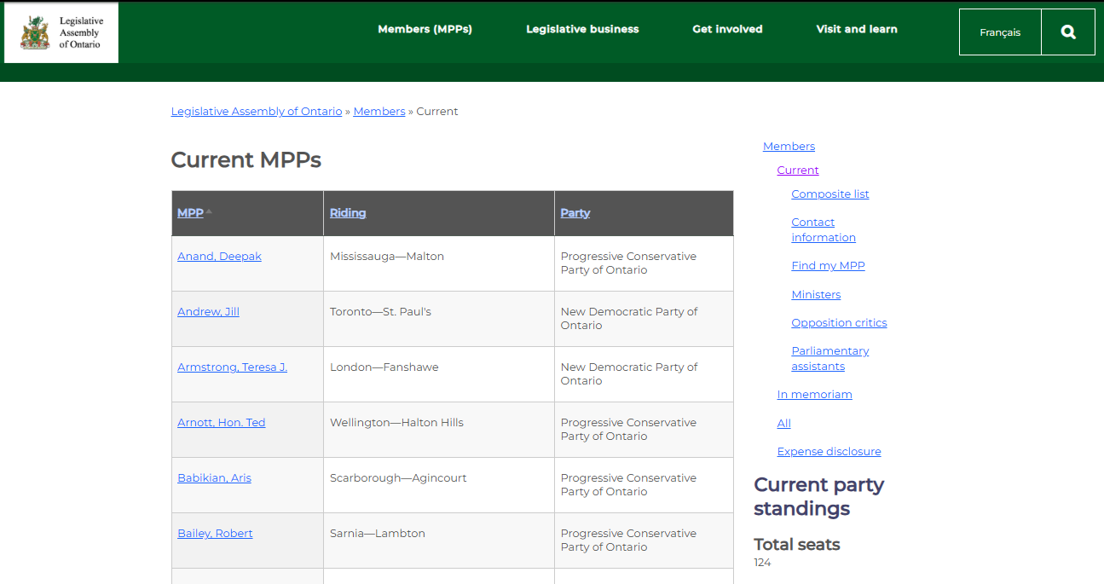Image resolution: width=1104 pixels, height=584 pixels.
Task: Open Opposition critics sidebar link
Action: pyautogui.click(x=839, y=323)
